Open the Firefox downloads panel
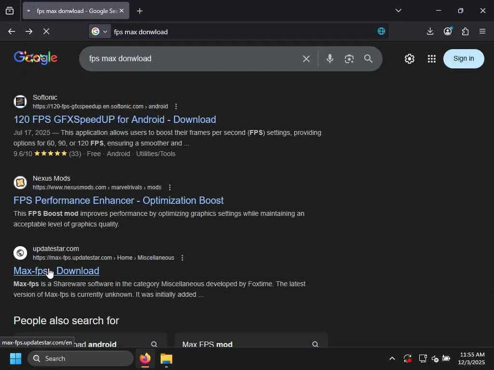The height and width of the screenshot is (370, 494). 430,31
